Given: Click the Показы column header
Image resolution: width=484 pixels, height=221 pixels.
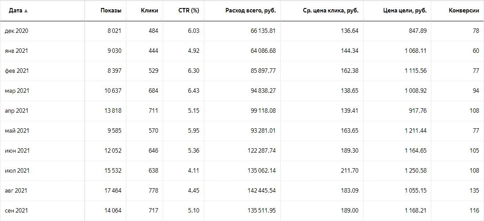Looking at the screenshot, I should [111, 11].
